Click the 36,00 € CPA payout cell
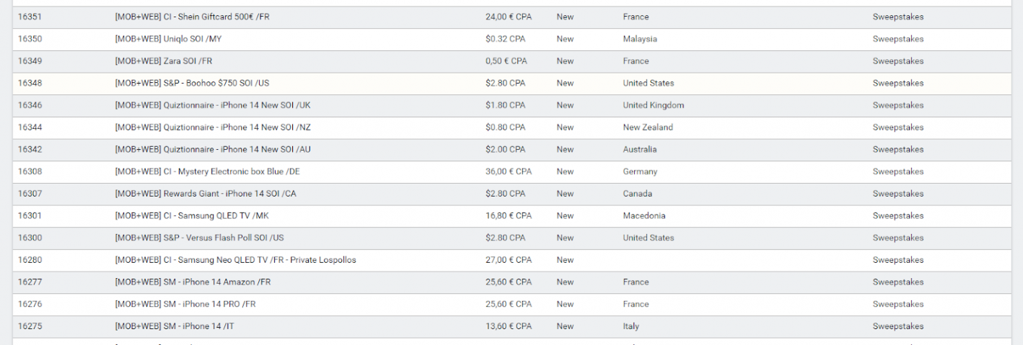Viewport: 1023px width, 345px height. pyautogui.click(x=509, y=171)
